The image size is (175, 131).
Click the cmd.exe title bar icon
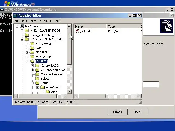[x=2, y=10]
